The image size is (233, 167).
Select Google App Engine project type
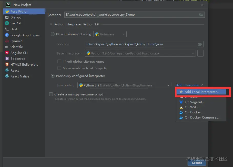24,35
